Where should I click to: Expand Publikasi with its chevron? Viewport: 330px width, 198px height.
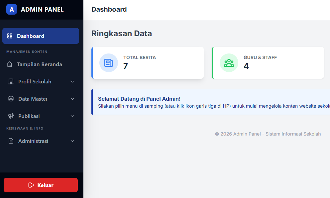pos(72,116)
